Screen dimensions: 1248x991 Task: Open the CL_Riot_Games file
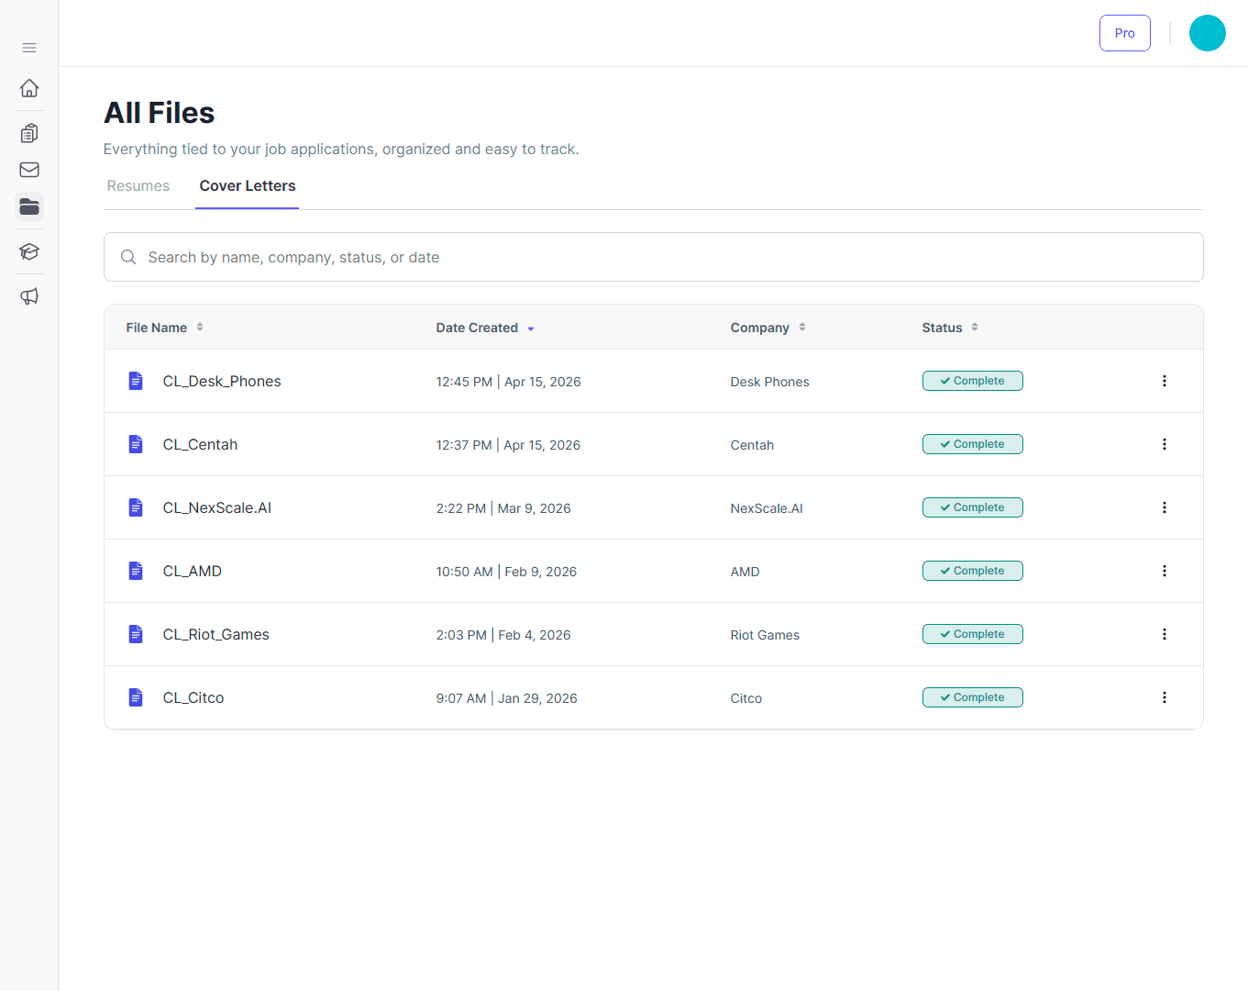coord(215,634)
